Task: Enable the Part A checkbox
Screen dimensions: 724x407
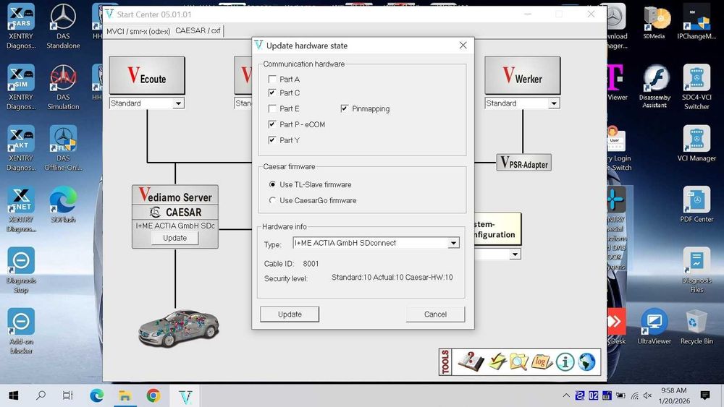Action: click(x=272, y=80)
